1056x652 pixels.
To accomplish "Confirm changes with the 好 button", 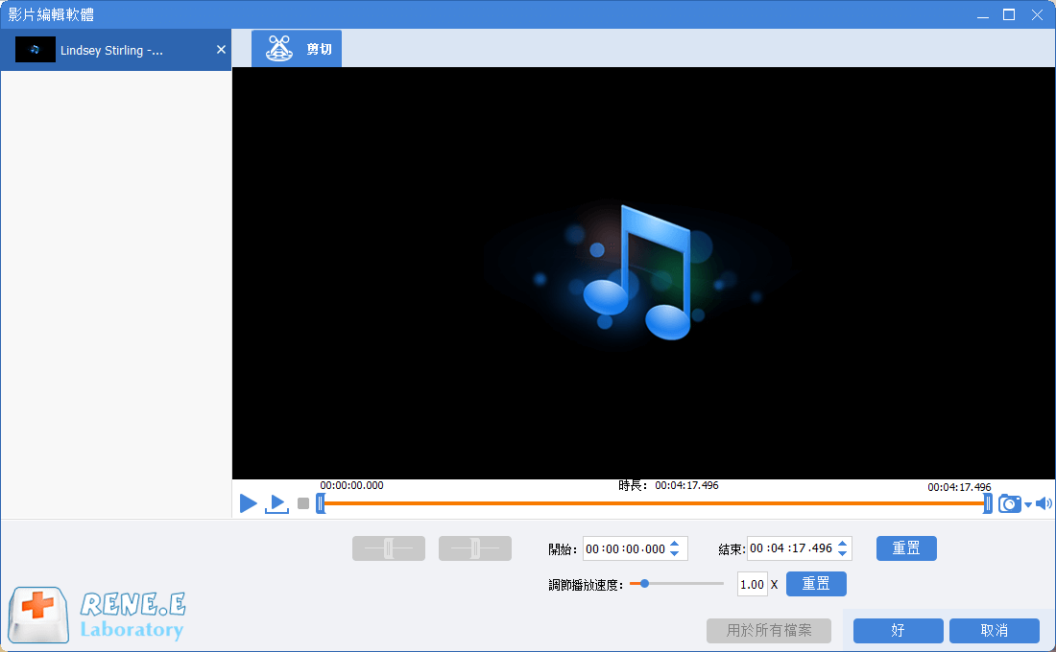I will pos(898,631).
